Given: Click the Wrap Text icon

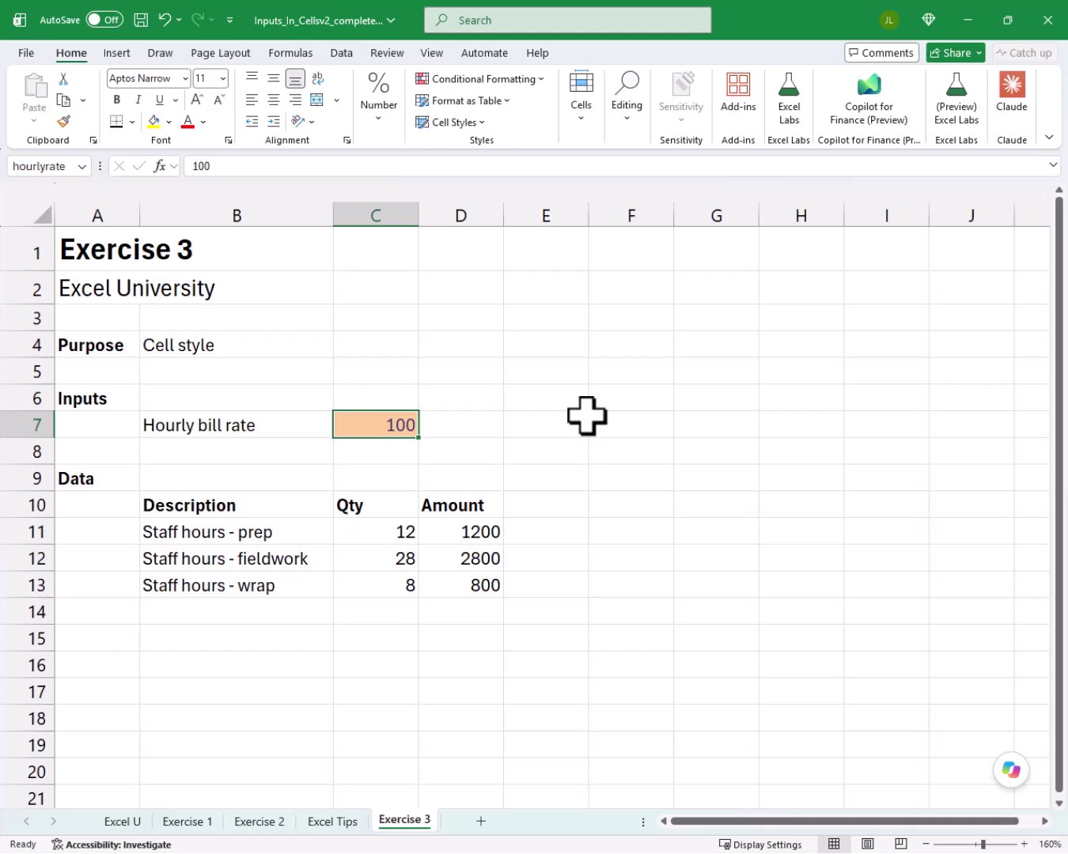Looking at the screenshot, I should pyautogui.click(x=318, y=78).
